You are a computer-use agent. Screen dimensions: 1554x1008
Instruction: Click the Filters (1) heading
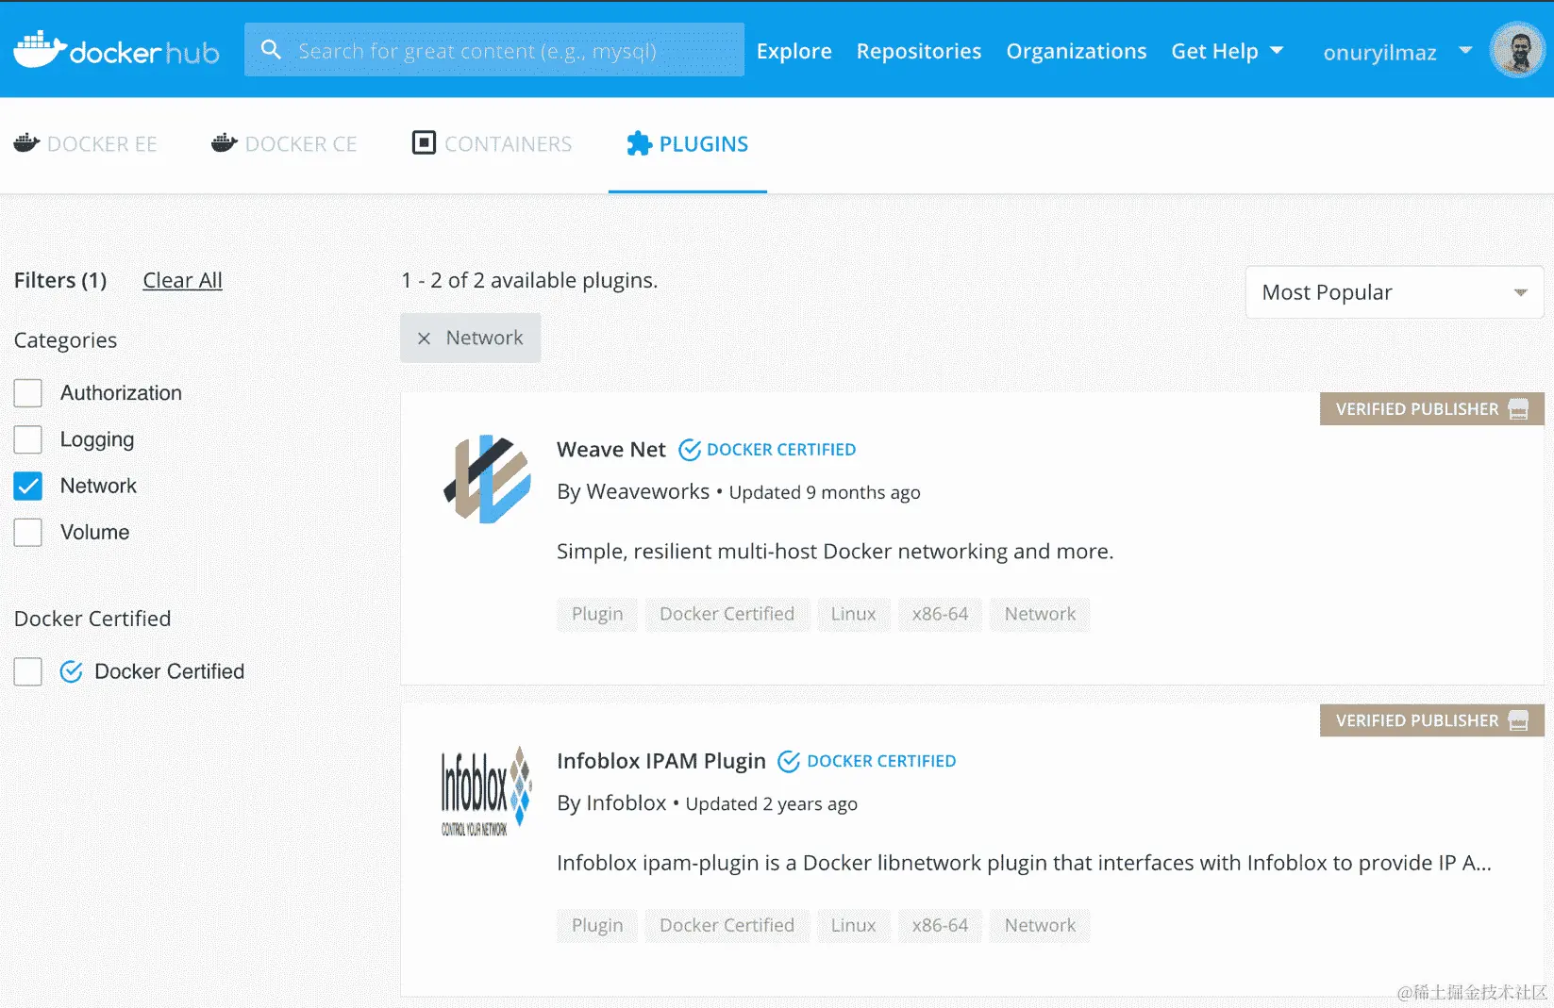pos(60,280)
